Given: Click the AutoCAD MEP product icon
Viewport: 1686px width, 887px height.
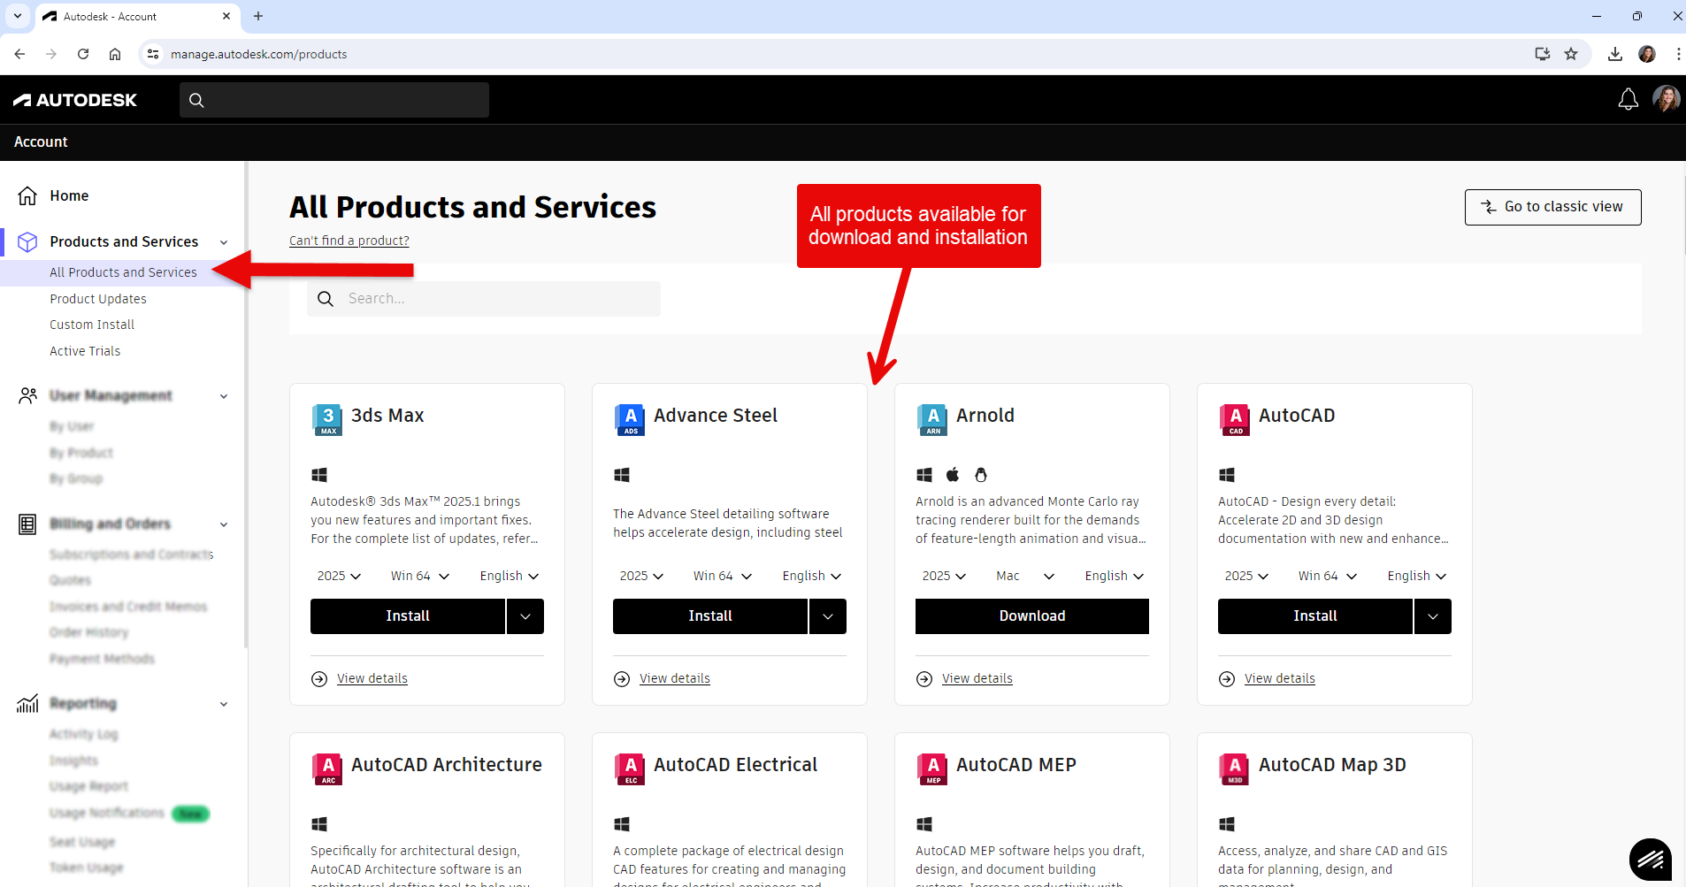Looking at the screenshot, I should [932, 768].
